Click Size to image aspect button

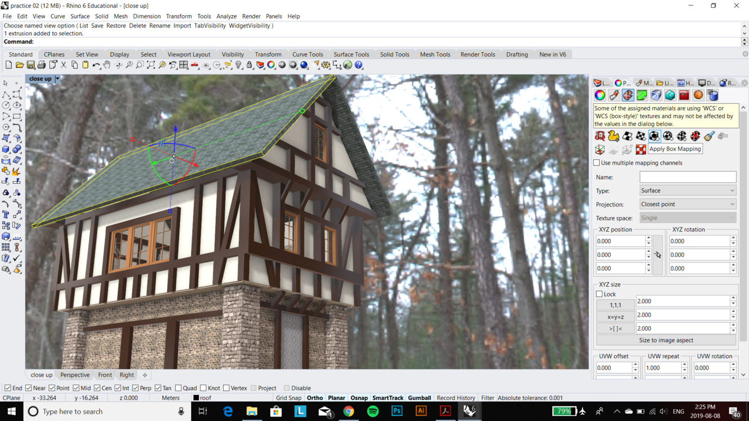pos(666,340)
